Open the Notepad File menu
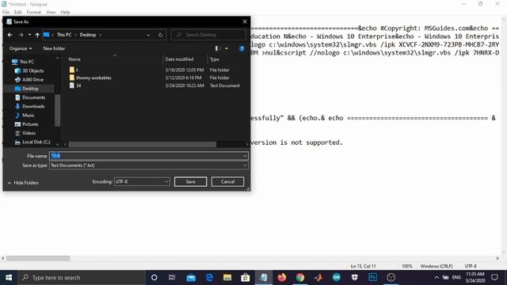This screenshot has width=507, height=285. [6, 13]
